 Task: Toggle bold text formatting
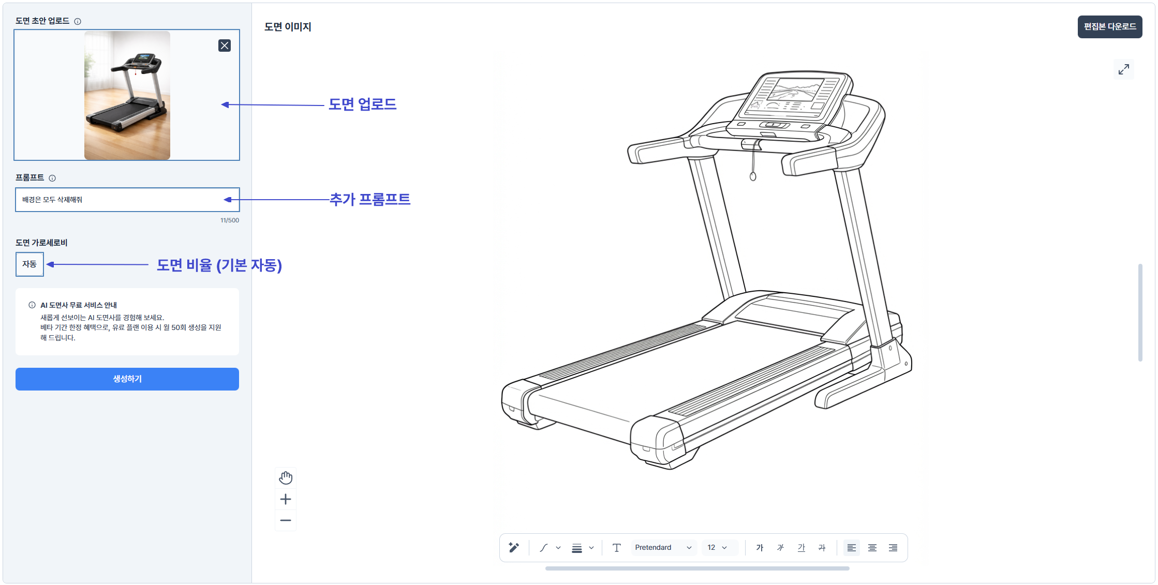(x=760, y=547)
